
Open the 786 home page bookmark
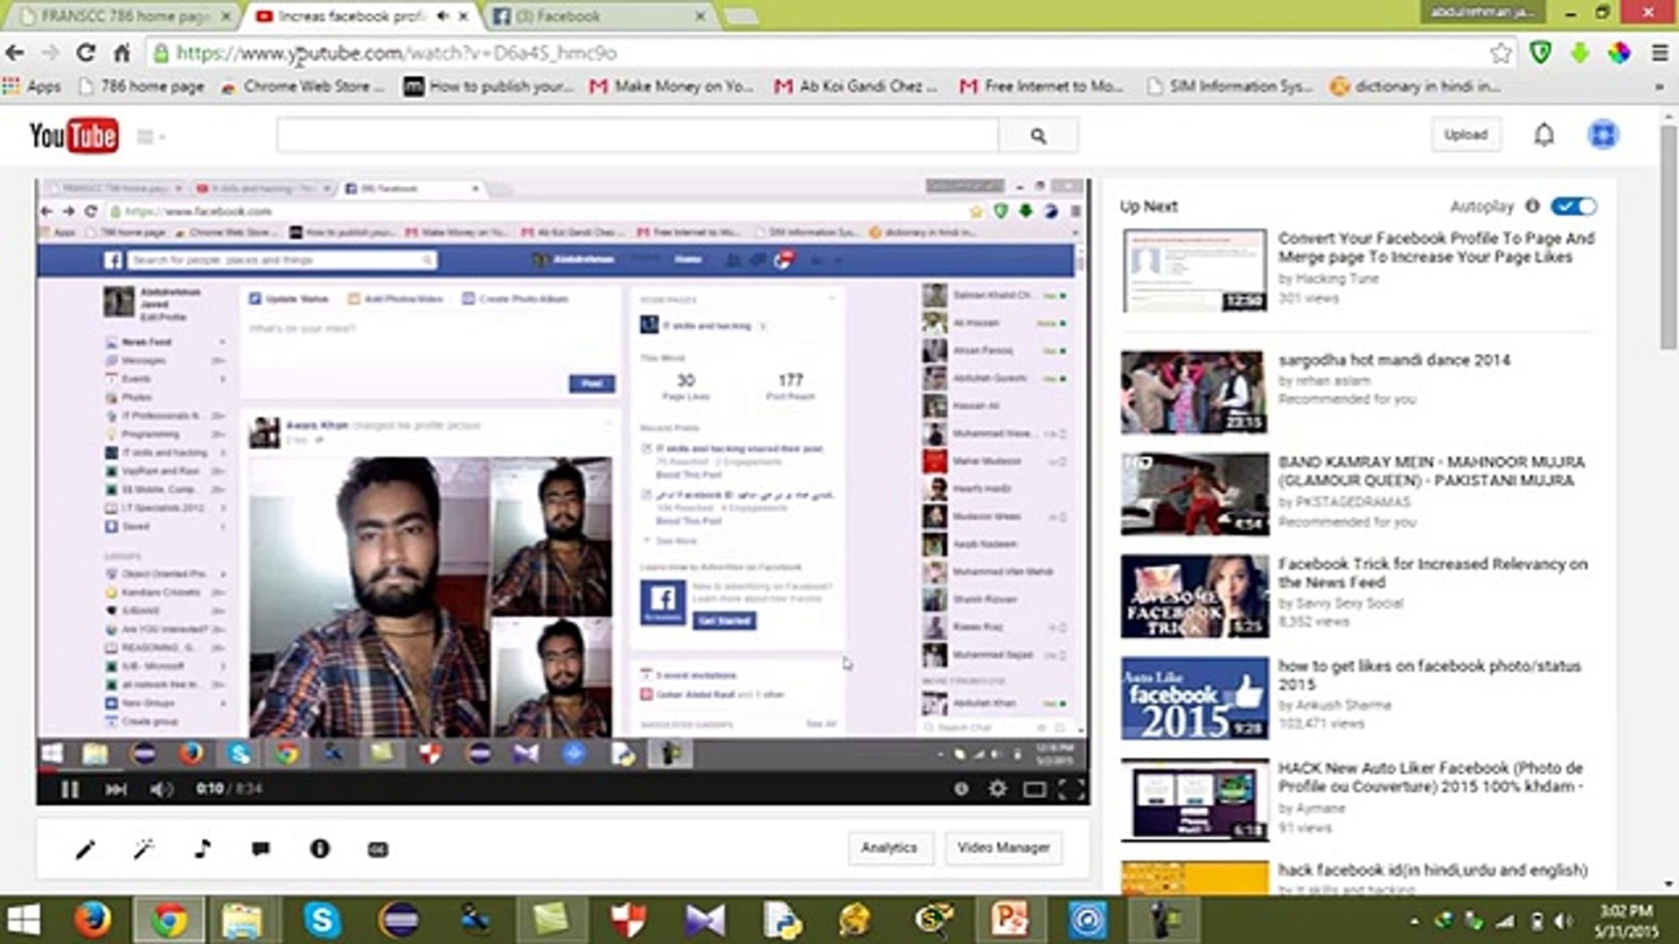(x=142, y=87)
